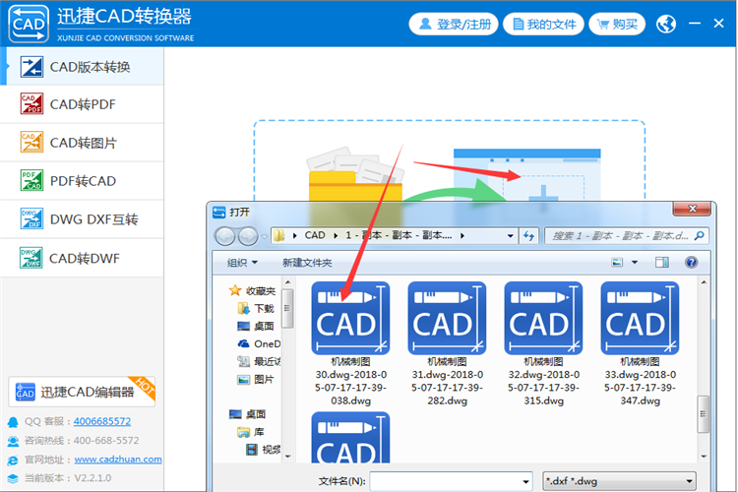Viewport: 738px width, 492px height.
Task: Select 收藏夹 favorites in navigation tree
Action: tap(252, 291)
